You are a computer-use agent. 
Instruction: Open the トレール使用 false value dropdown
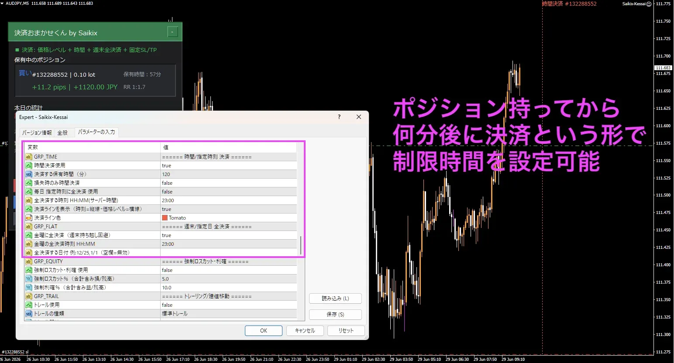(x=228, y=305)
